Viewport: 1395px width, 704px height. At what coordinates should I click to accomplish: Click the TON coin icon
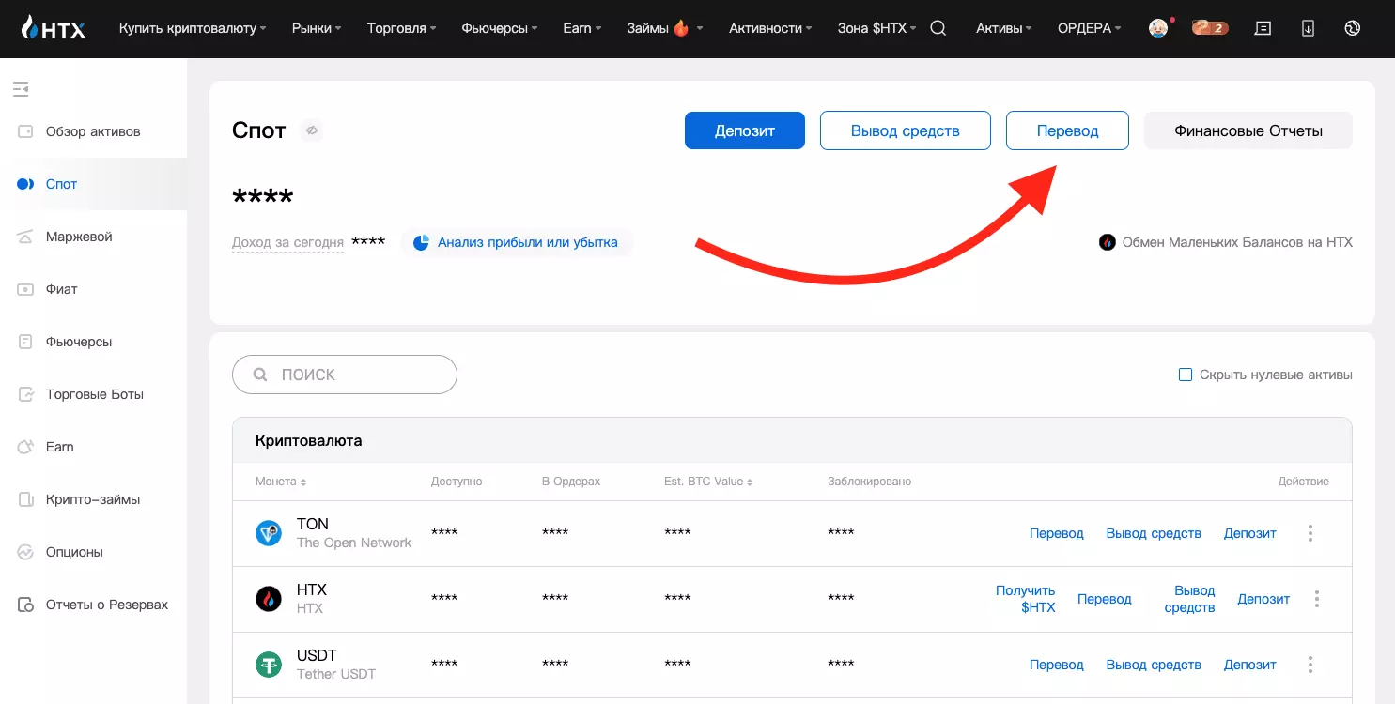(x=269, y=533)
